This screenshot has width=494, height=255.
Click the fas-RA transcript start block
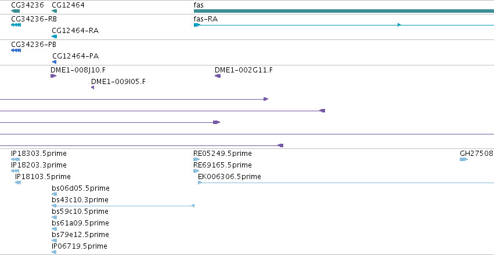coord(197,25)
